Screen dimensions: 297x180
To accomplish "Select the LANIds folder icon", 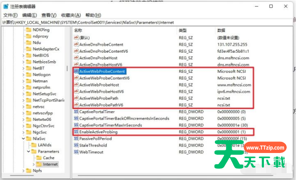I will pos(34,145).
